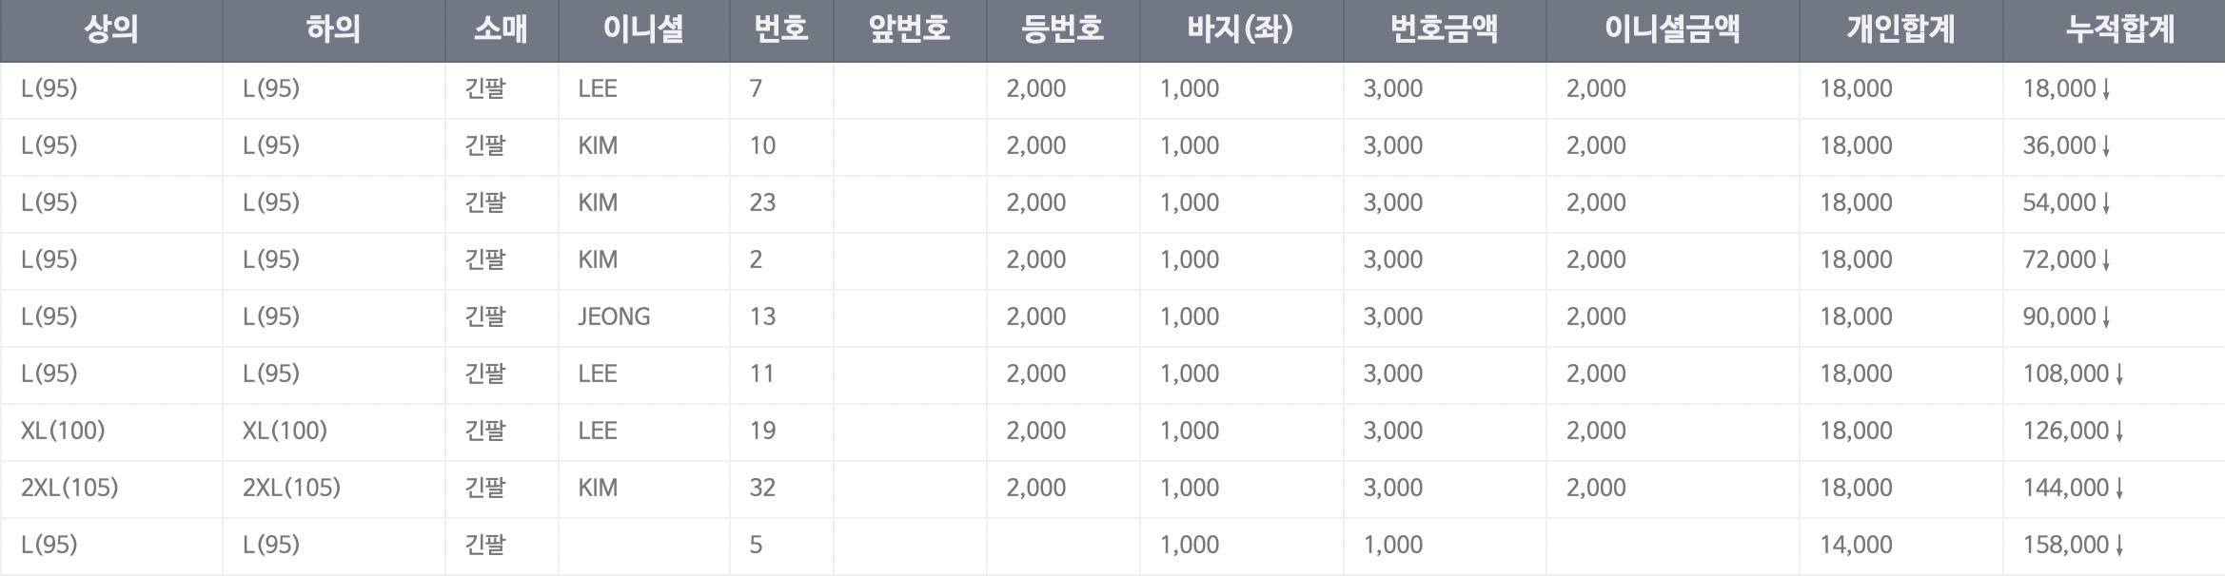Click the 등번호 column header
This screenshot has height=576, width=2225.
coord(1062,30)
